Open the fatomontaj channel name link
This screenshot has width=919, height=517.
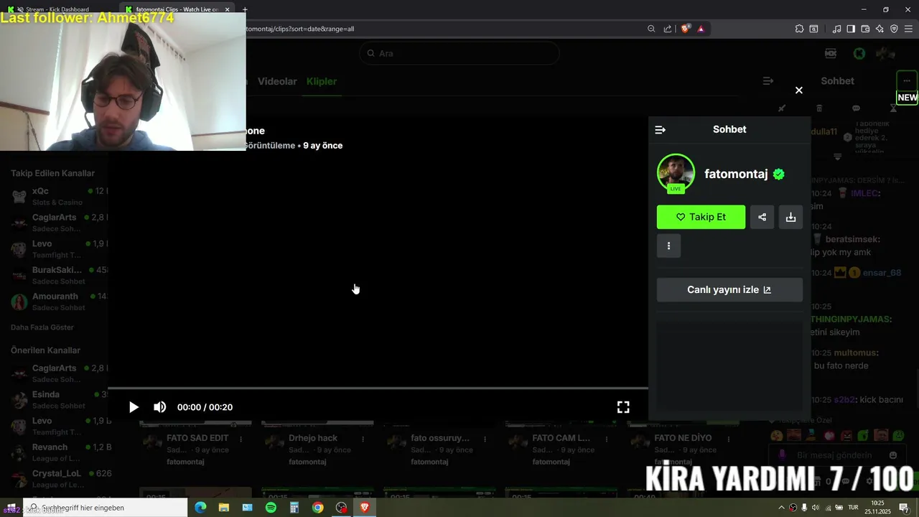tap(736, 174)
